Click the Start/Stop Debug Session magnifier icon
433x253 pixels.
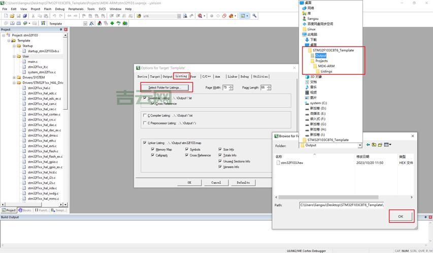[200, 16]
